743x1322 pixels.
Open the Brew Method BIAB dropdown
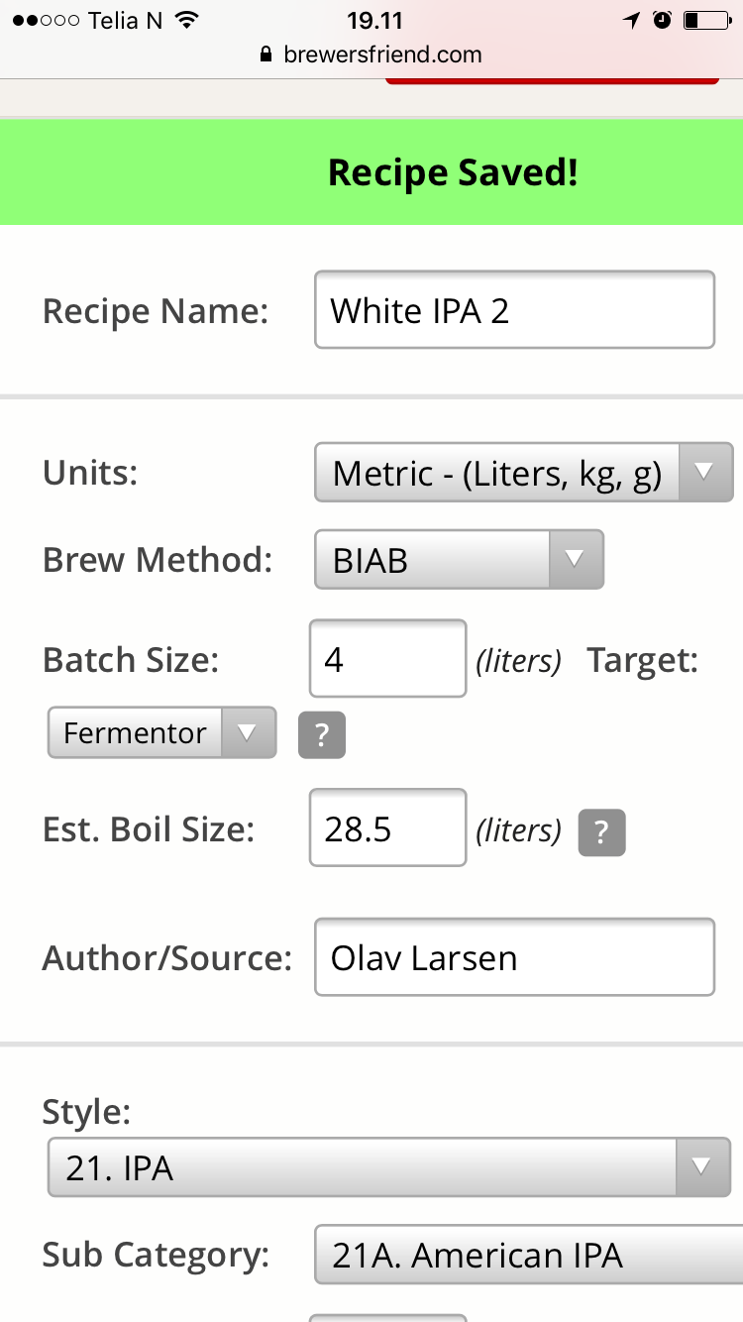point(460,560)
